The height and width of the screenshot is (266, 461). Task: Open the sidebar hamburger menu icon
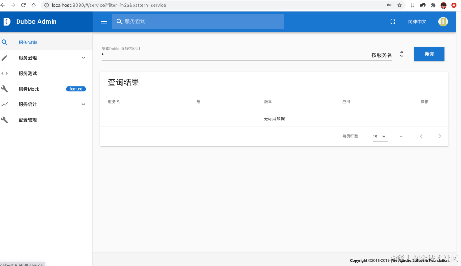pos(104,21)
